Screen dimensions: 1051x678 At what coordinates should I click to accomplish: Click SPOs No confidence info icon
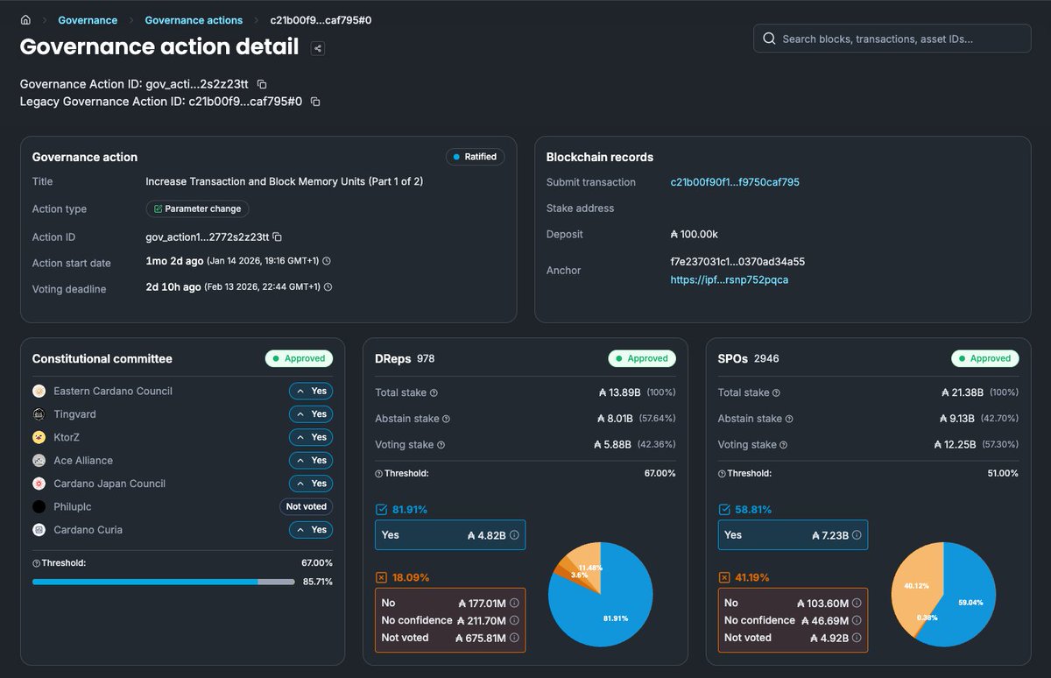[x=857, y=620]
